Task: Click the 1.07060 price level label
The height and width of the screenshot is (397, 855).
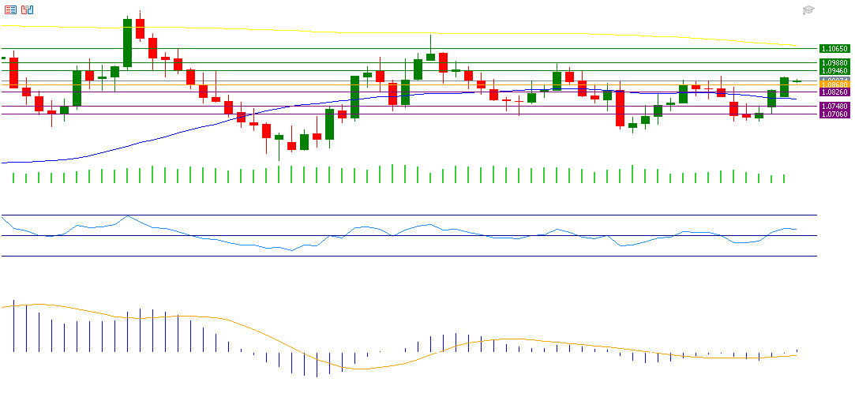Action: (x=834, y=114)
